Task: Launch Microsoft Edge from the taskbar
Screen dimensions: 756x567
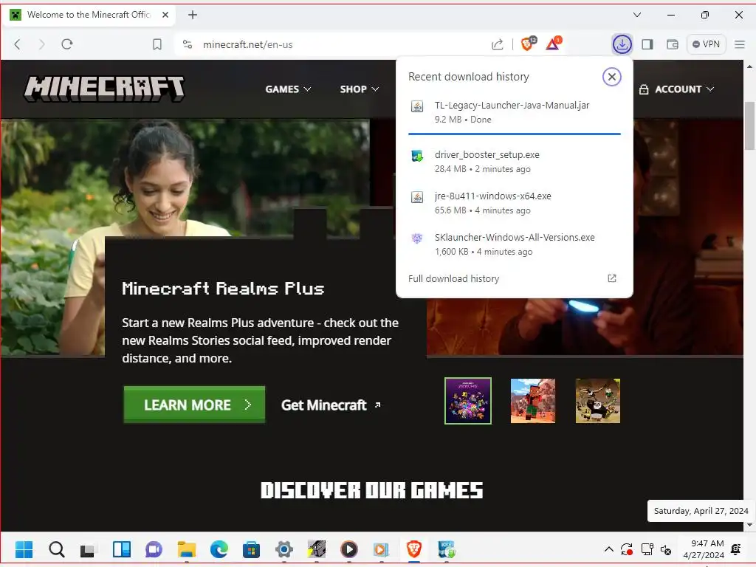Action: point(219,549)
